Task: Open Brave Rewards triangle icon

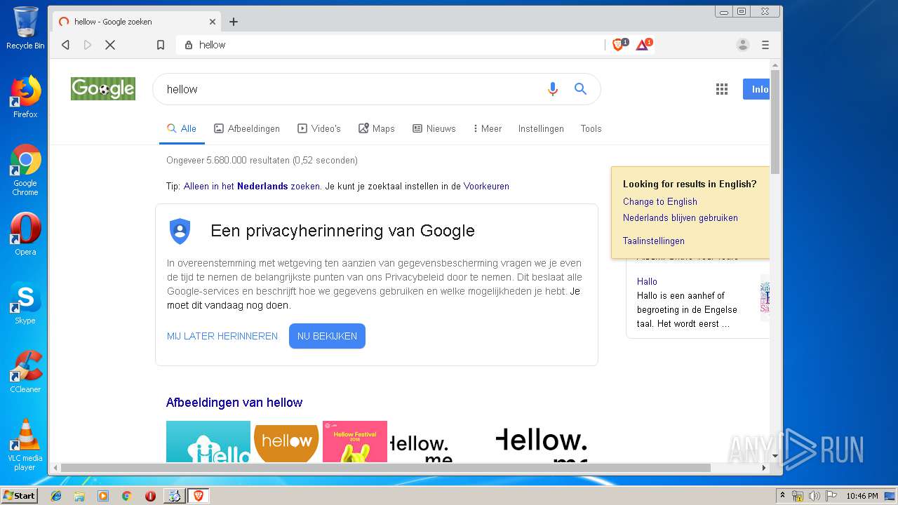Action: pos(643,45)
